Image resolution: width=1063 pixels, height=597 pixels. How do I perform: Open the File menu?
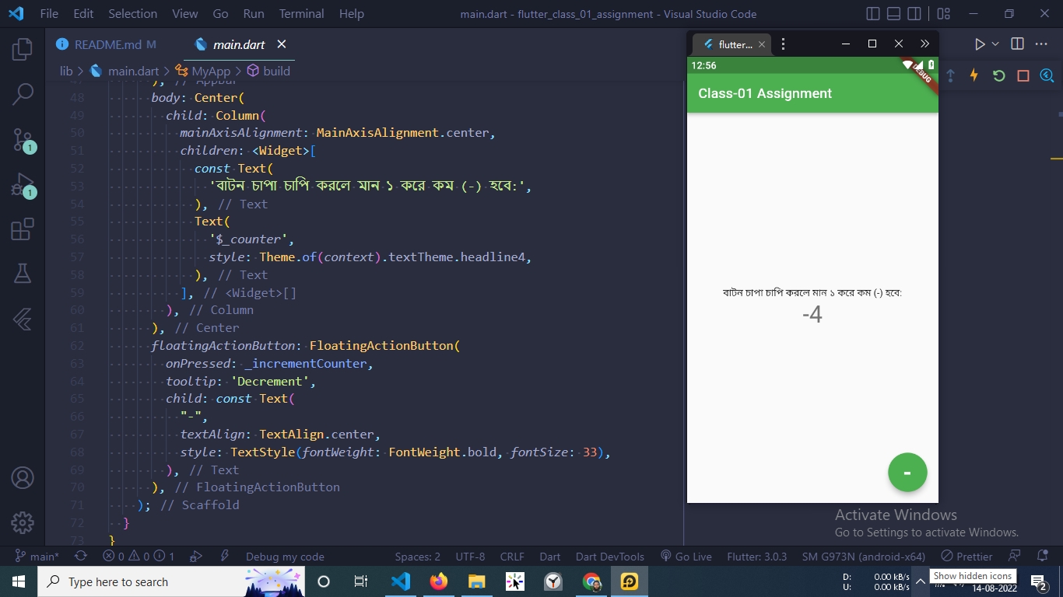click(49, 14)
